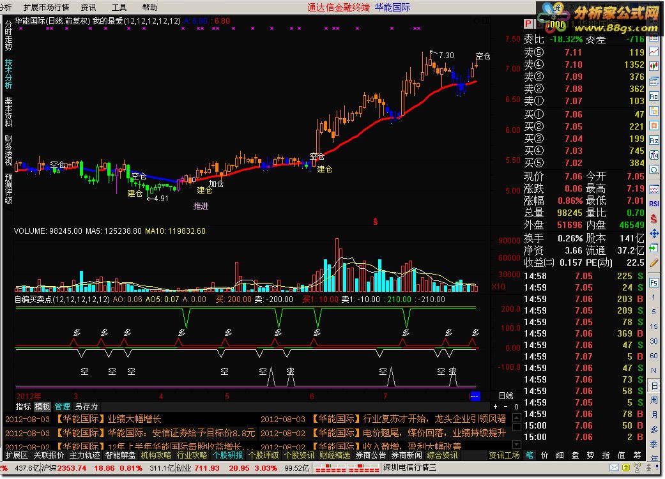Open the F10 company info icon
The width and height of the screenshot is (665, 479).
click(x=654, y=96)
